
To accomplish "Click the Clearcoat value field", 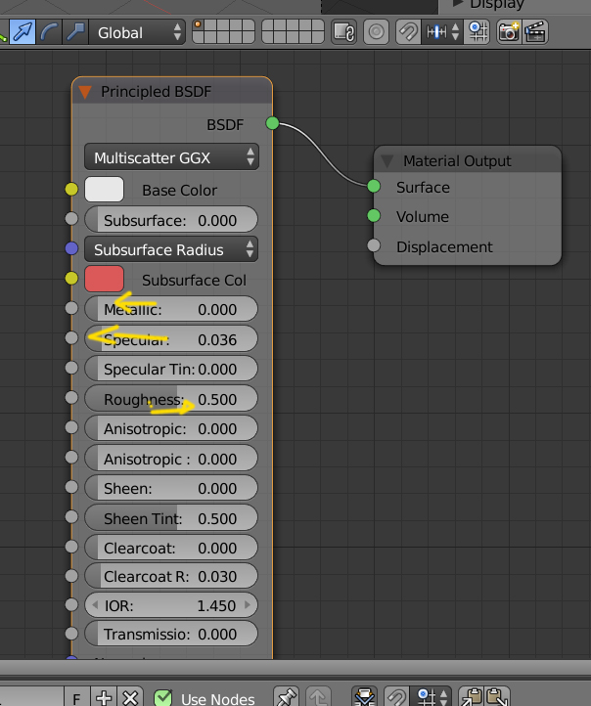I will [x=171, y=547].
